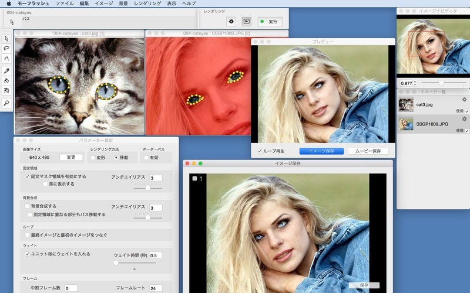470x293 pixels.
Task: Expand the disclosure triangle under weight slider
Action: click(134, 269)
